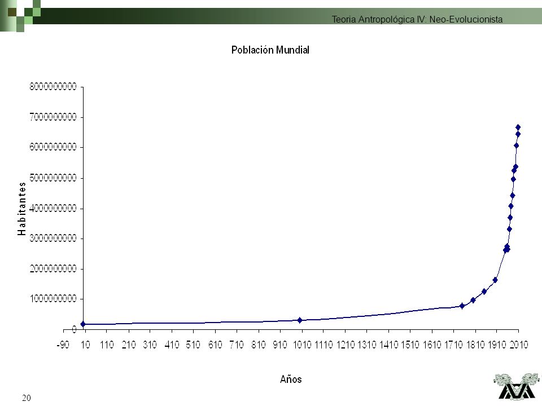Click the x-axis label "Años"
The image size is (542, 406).
pyautogui.click(x=291, y=379)
